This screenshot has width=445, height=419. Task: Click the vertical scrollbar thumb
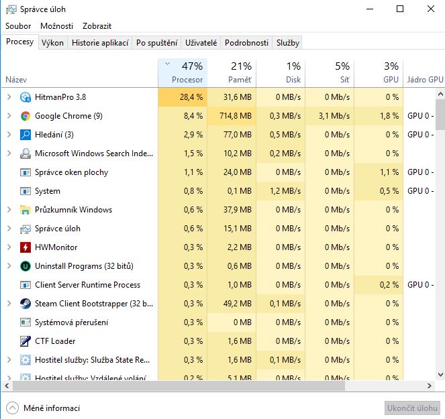[x=440, y=115]
